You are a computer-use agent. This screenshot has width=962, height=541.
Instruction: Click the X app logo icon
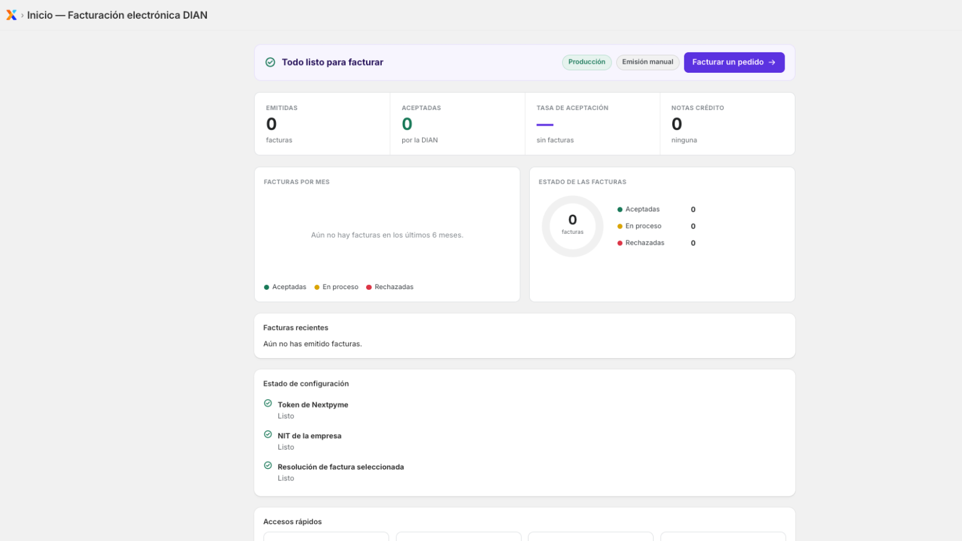[11, 15]
